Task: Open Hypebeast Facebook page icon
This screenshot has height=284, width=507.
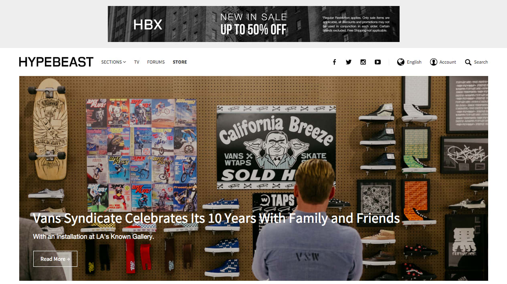Action: pyautogui.click(x=334, y=62)
